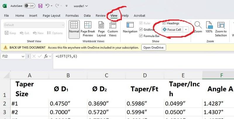Click the Keep sheet view button
The width and height of the screenshot is (234, 119).
click(10, 33)
